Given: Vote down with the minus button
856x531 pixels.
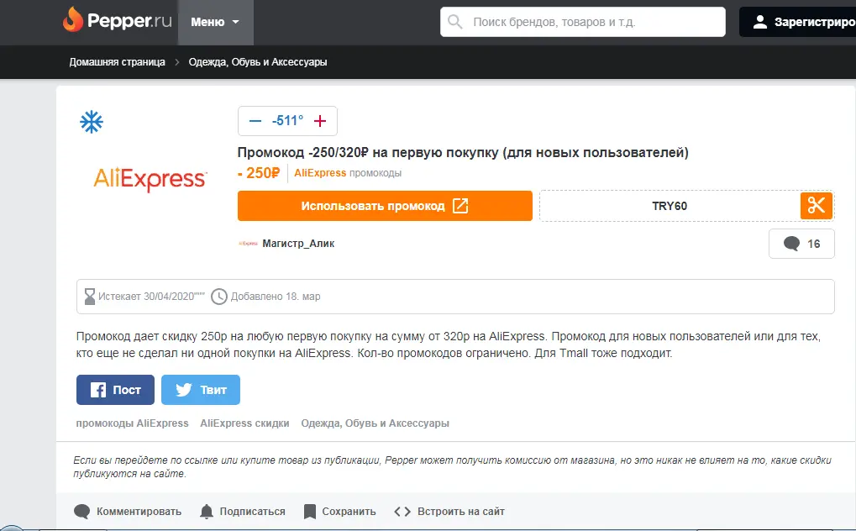Looking at the screenshot, I should [x=255, y=121].
